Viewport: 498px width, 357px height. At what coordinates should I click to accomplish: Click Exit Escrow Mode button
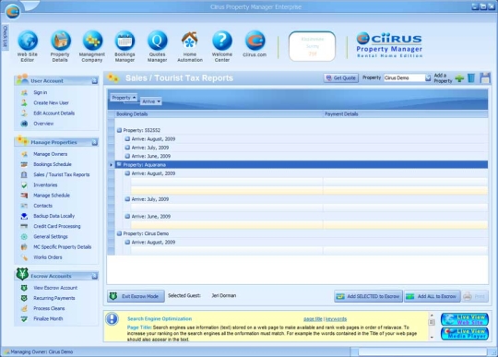pyautogui.click(x=136, y=296)
